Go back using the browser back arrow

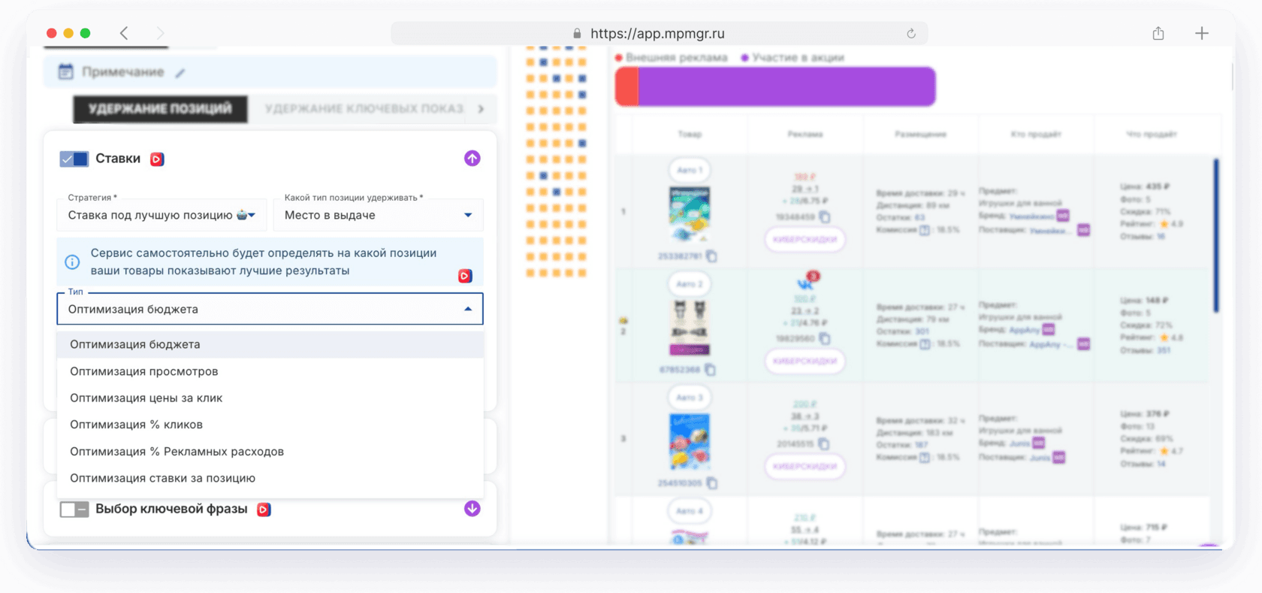coord(124,33)
